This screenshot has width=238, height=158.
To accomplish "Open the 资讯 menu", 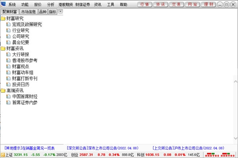I will [x=98, y=4].
